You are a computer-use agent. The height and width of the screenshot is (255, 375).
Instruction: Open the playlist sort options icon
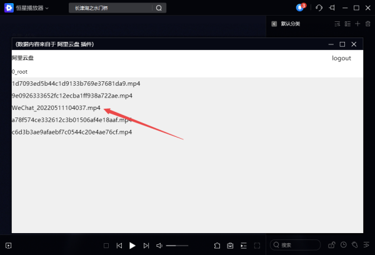(337, 24)
